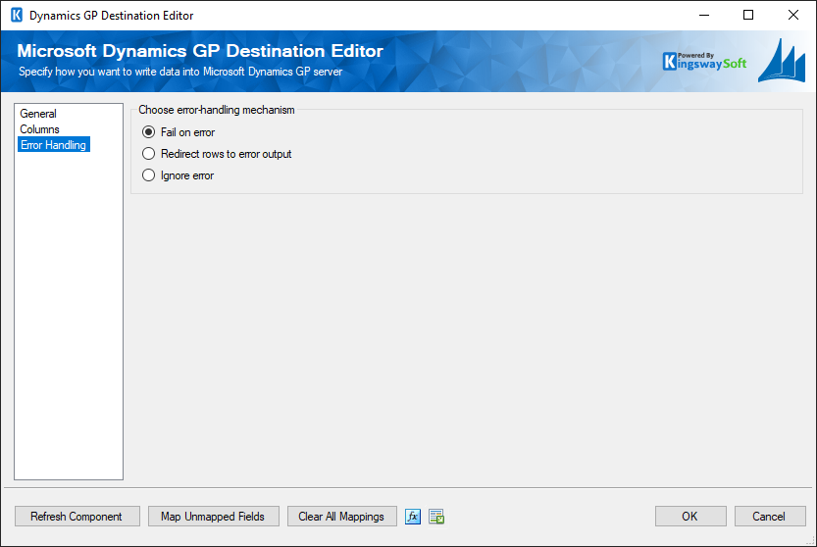The image size is (817, 547).
Task: Select the Fail on error option
Action: pos(179,132)
